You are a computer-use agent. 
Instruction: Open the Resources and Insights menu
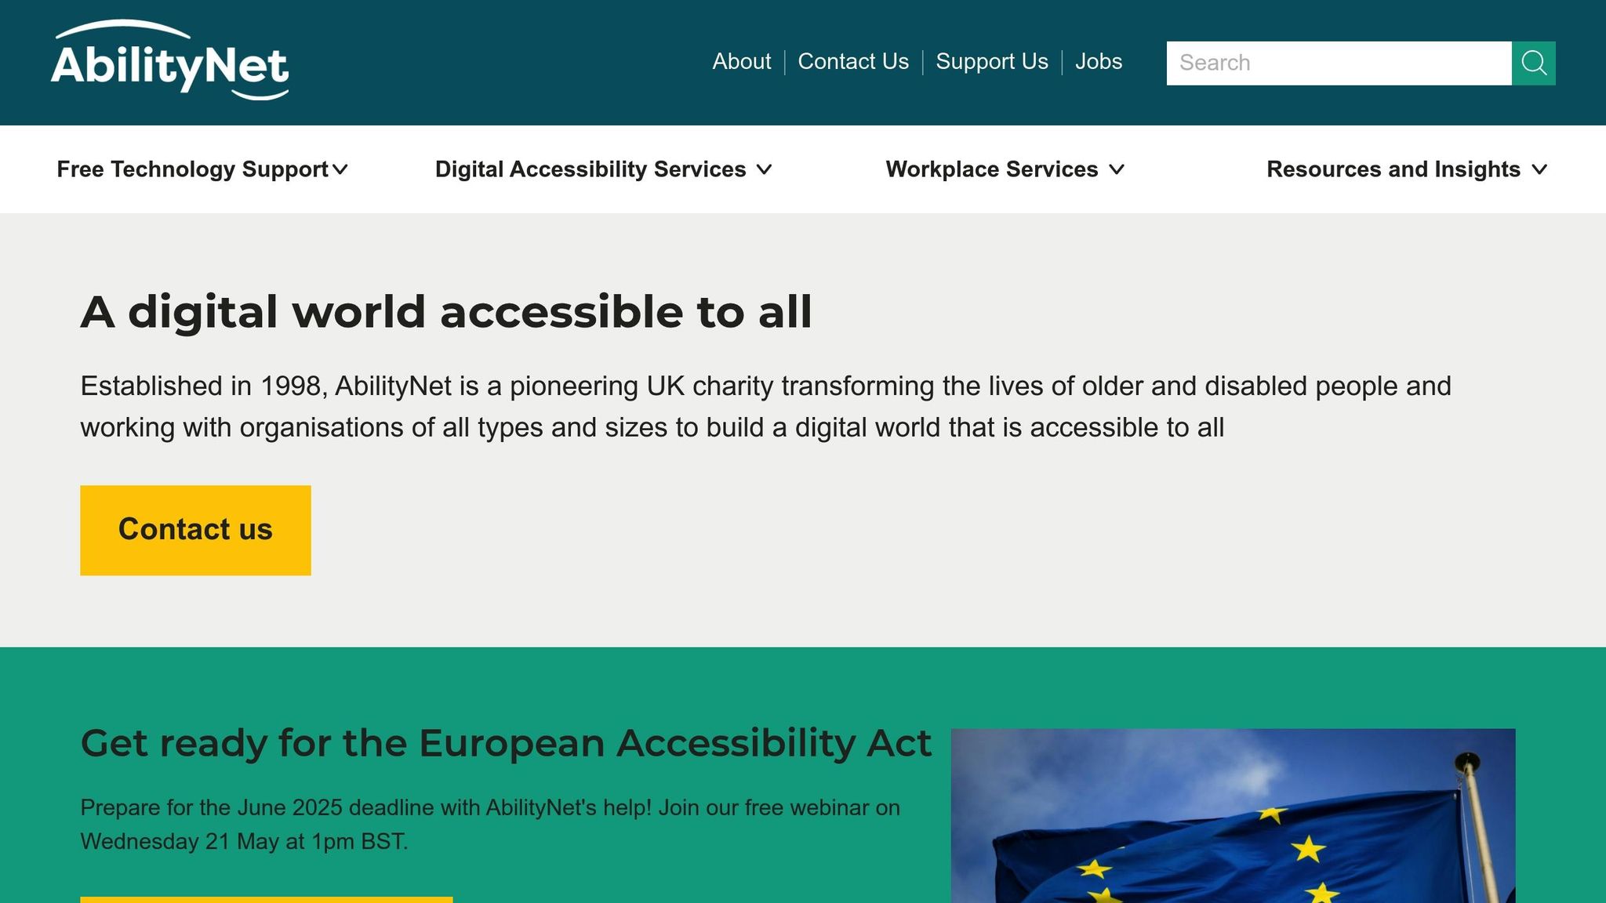click(x=1393, y=169)
